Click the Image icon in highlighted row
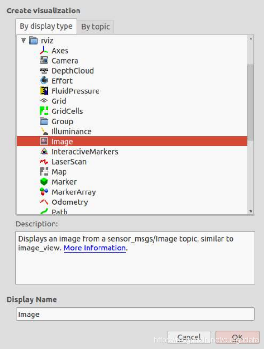Viewport: 264px width, 349px height. (x=44, y=141)
